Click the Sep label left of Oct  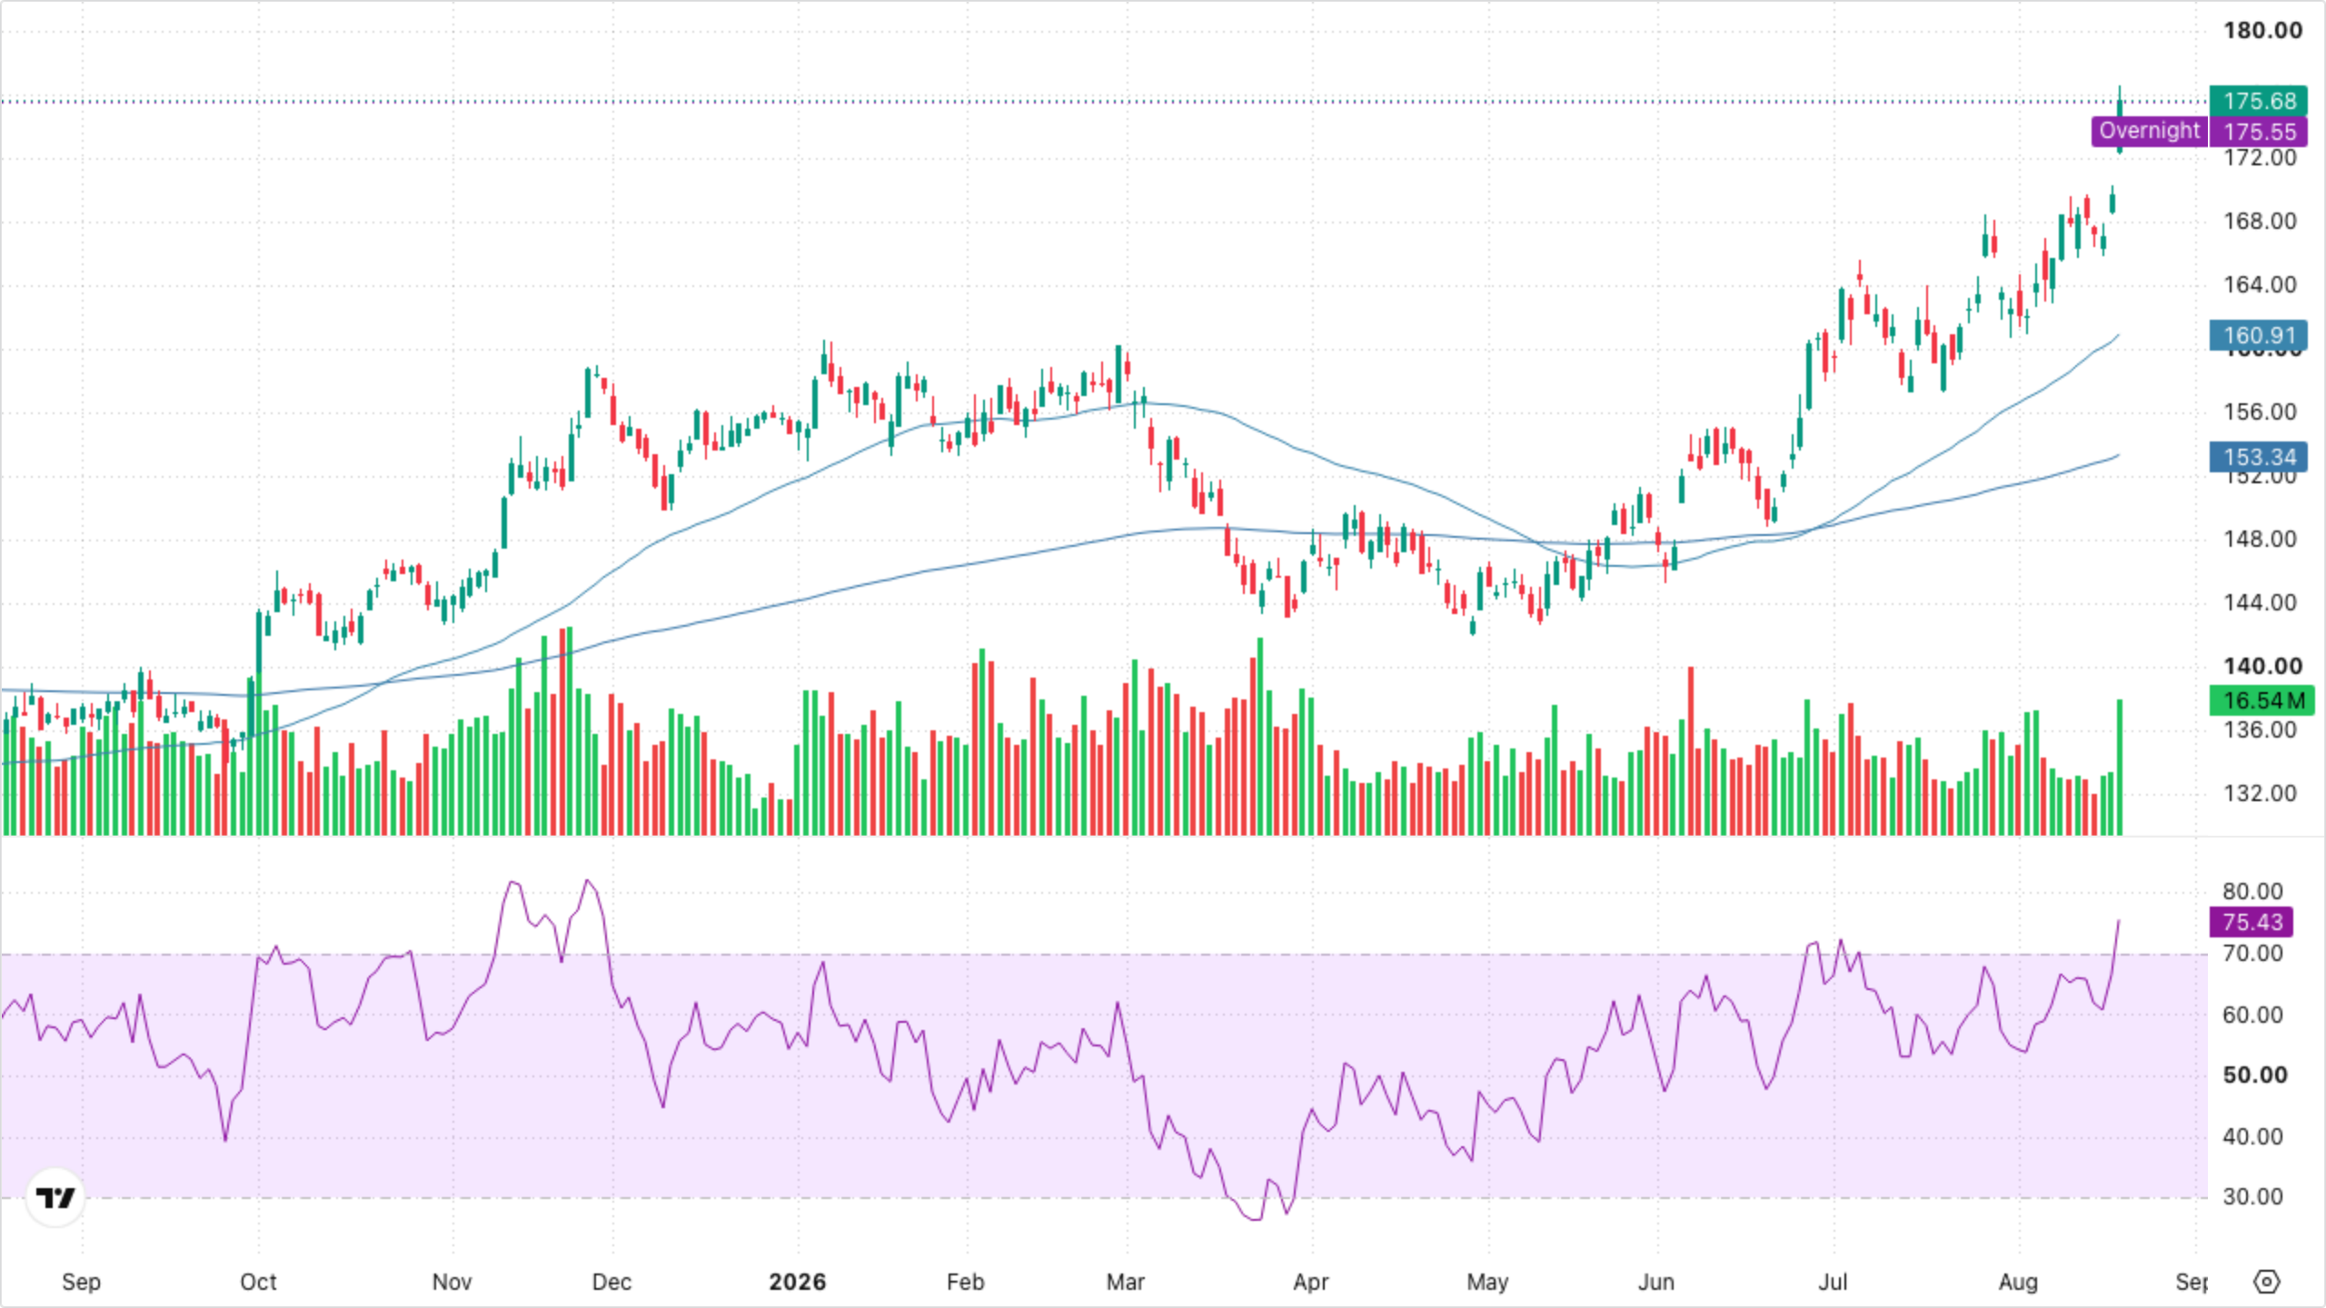click(81, 1283)
